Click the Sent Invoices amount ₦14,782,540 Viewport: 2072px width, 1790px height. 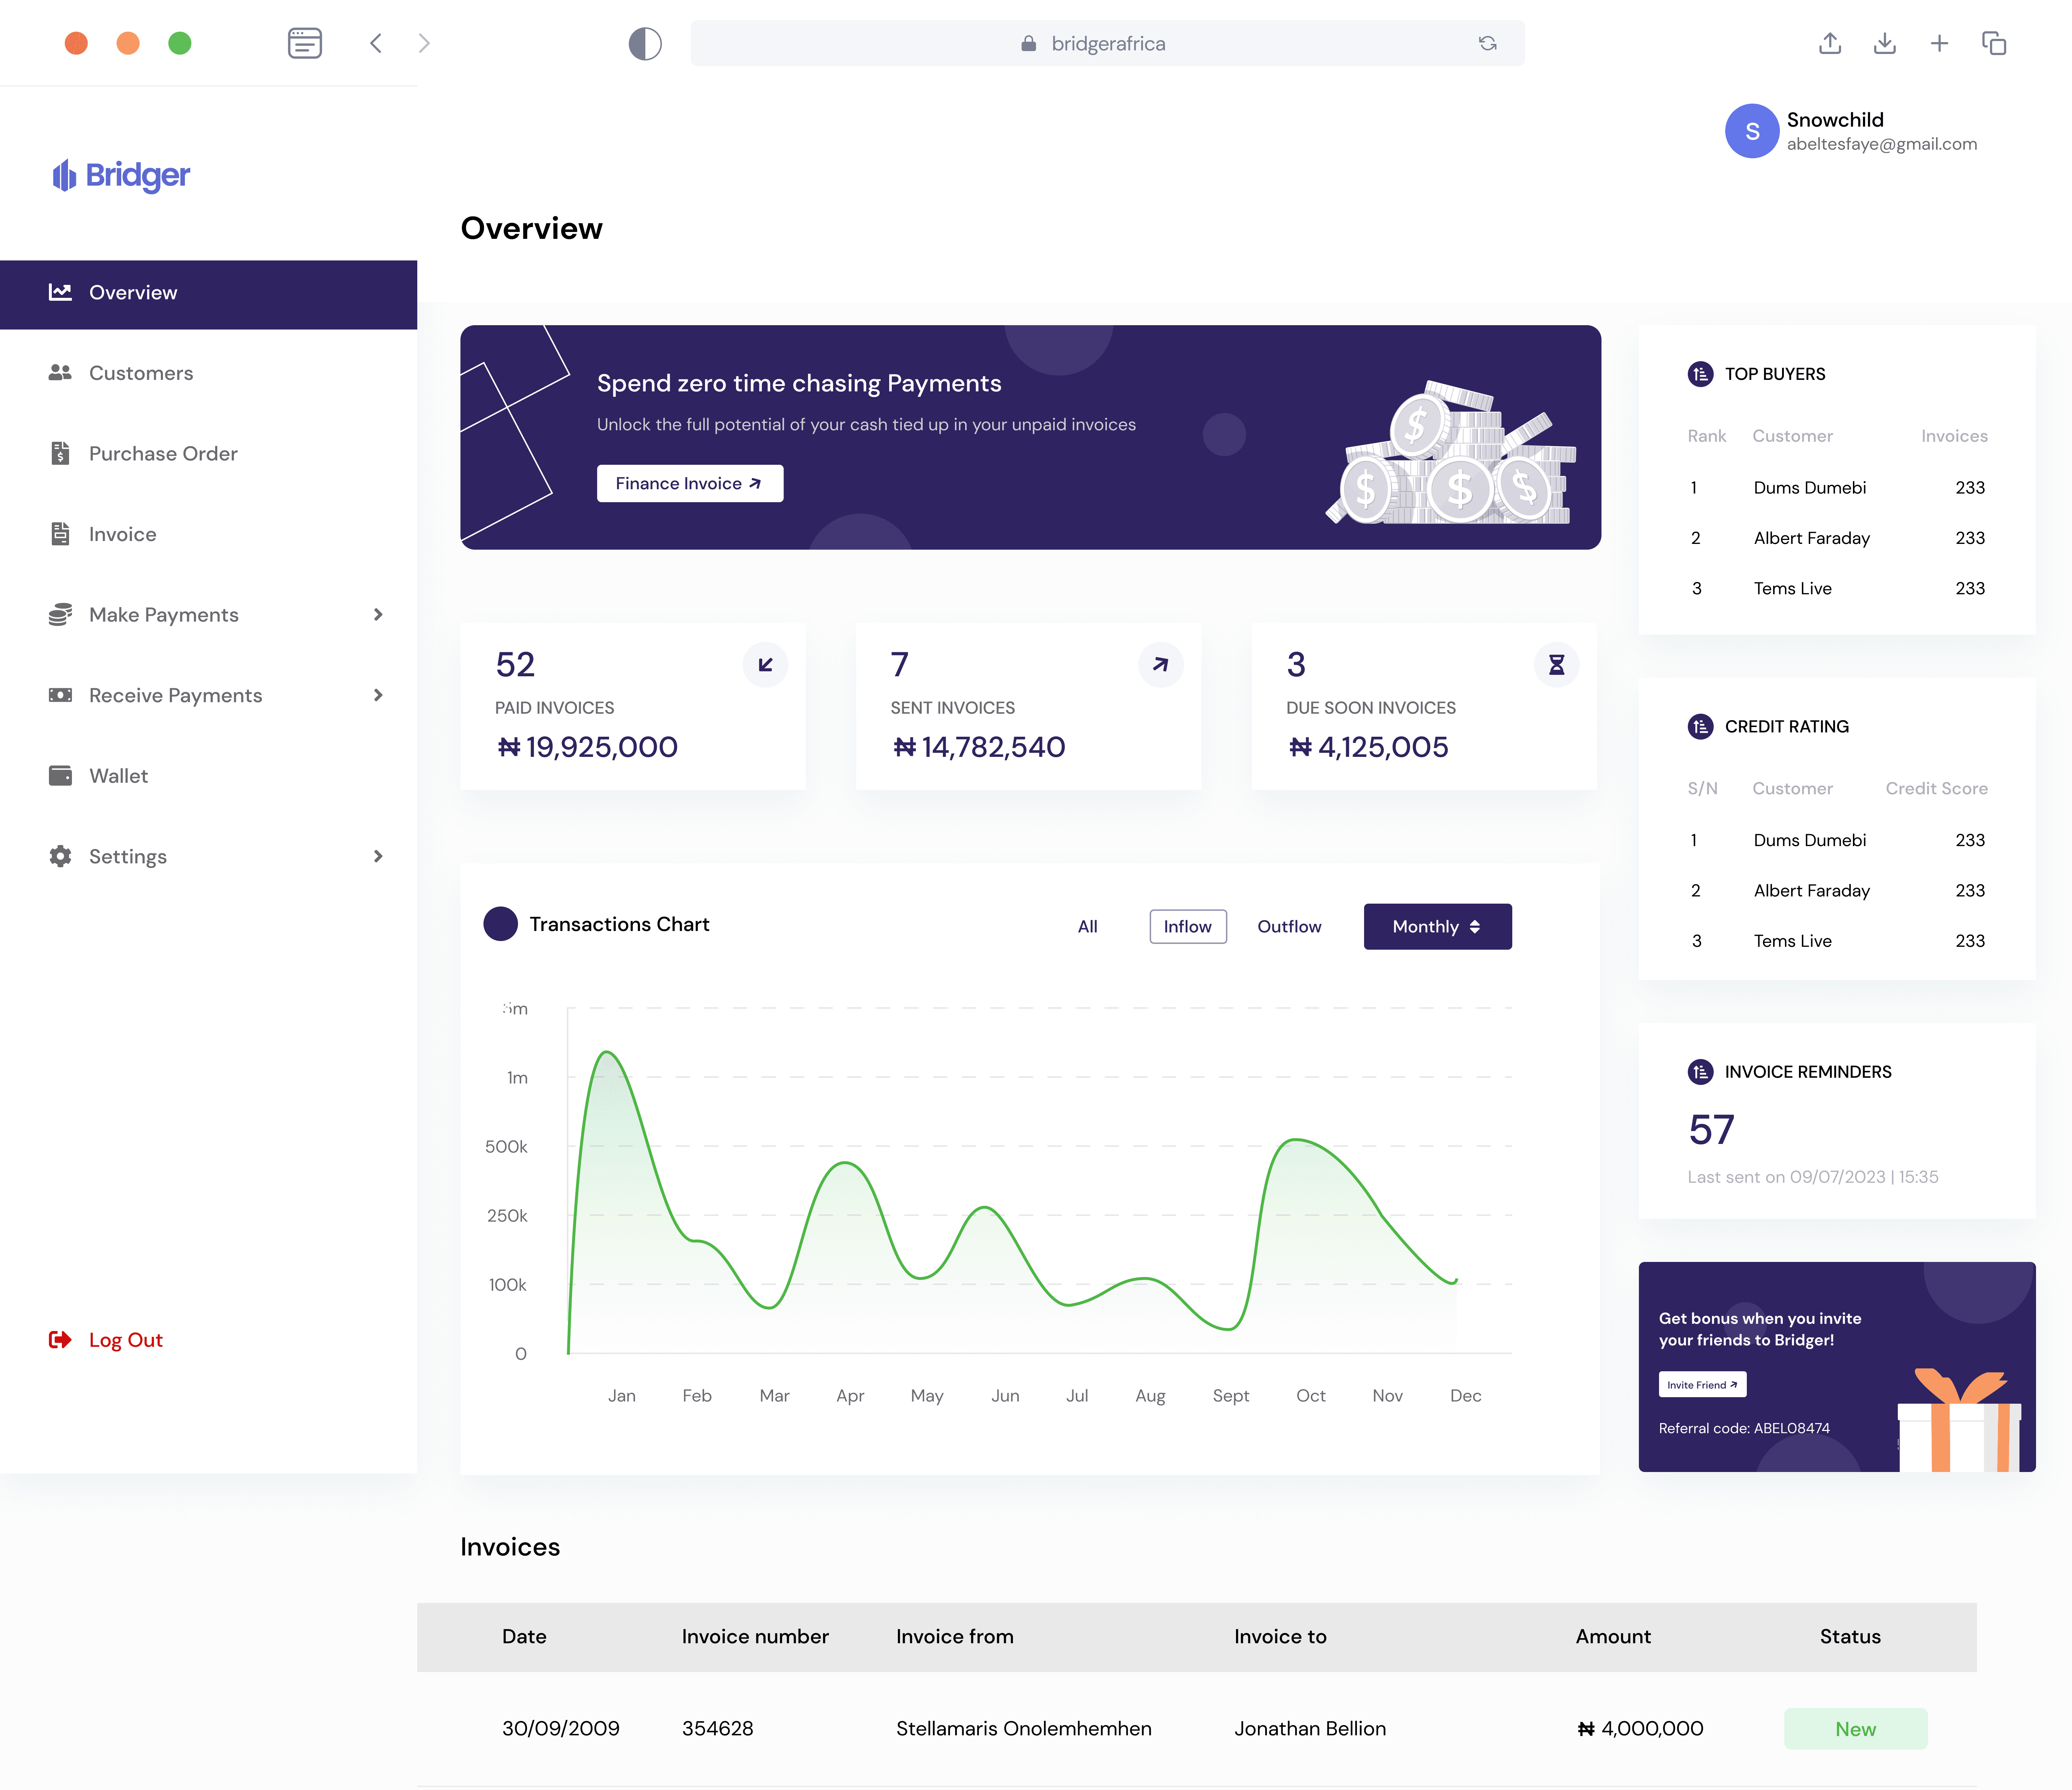point(979,747)
